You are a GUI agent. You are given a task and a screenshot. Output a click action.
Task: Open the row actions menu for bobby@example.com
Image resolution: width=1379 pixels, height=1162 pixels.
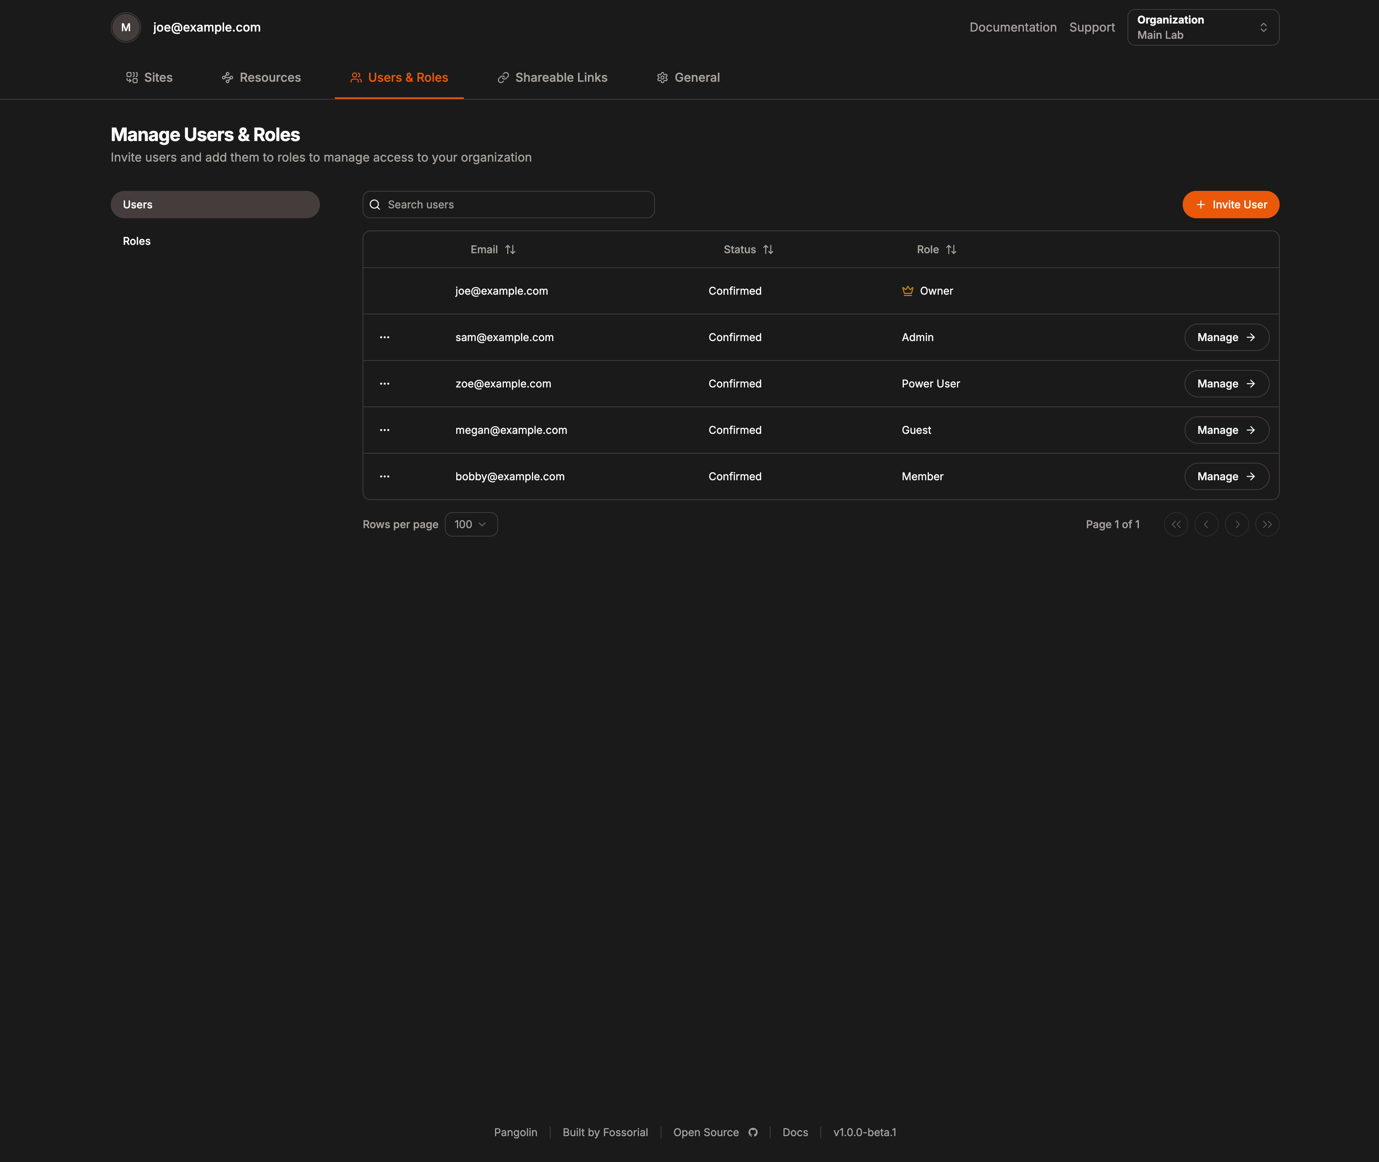point(384,476)
